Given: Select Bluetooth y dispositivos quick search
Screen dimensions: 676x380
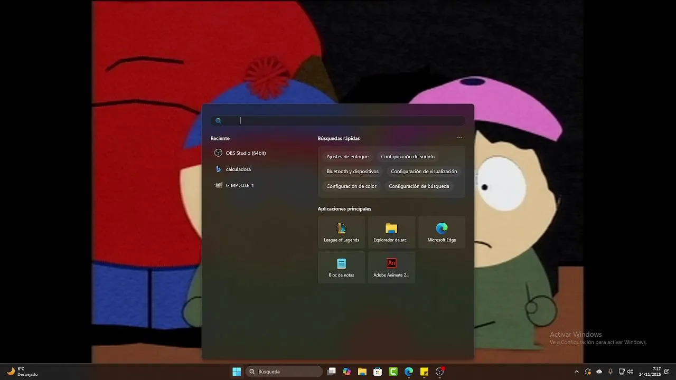Looking at the screenshot, I should pos(352,172).
